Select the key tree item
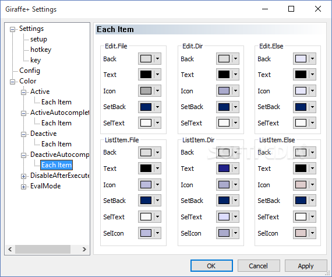This screenshot has width=332, height=277. coord(36,60)
